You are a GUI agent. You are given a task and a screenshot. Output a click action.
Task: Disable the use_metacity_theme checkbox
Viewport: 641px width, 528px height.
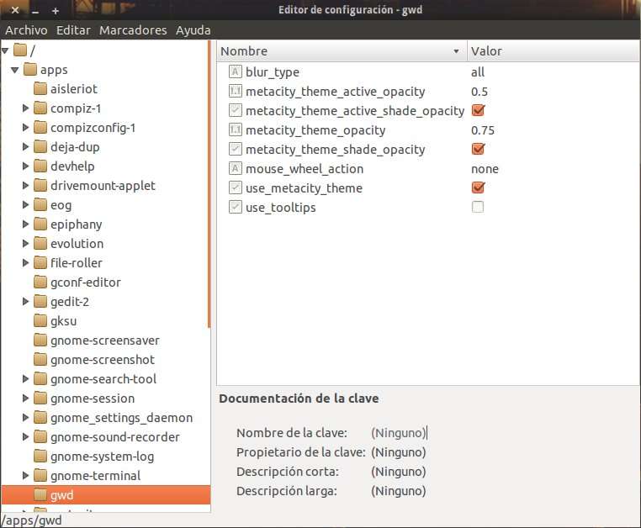[x=478, y=188]
